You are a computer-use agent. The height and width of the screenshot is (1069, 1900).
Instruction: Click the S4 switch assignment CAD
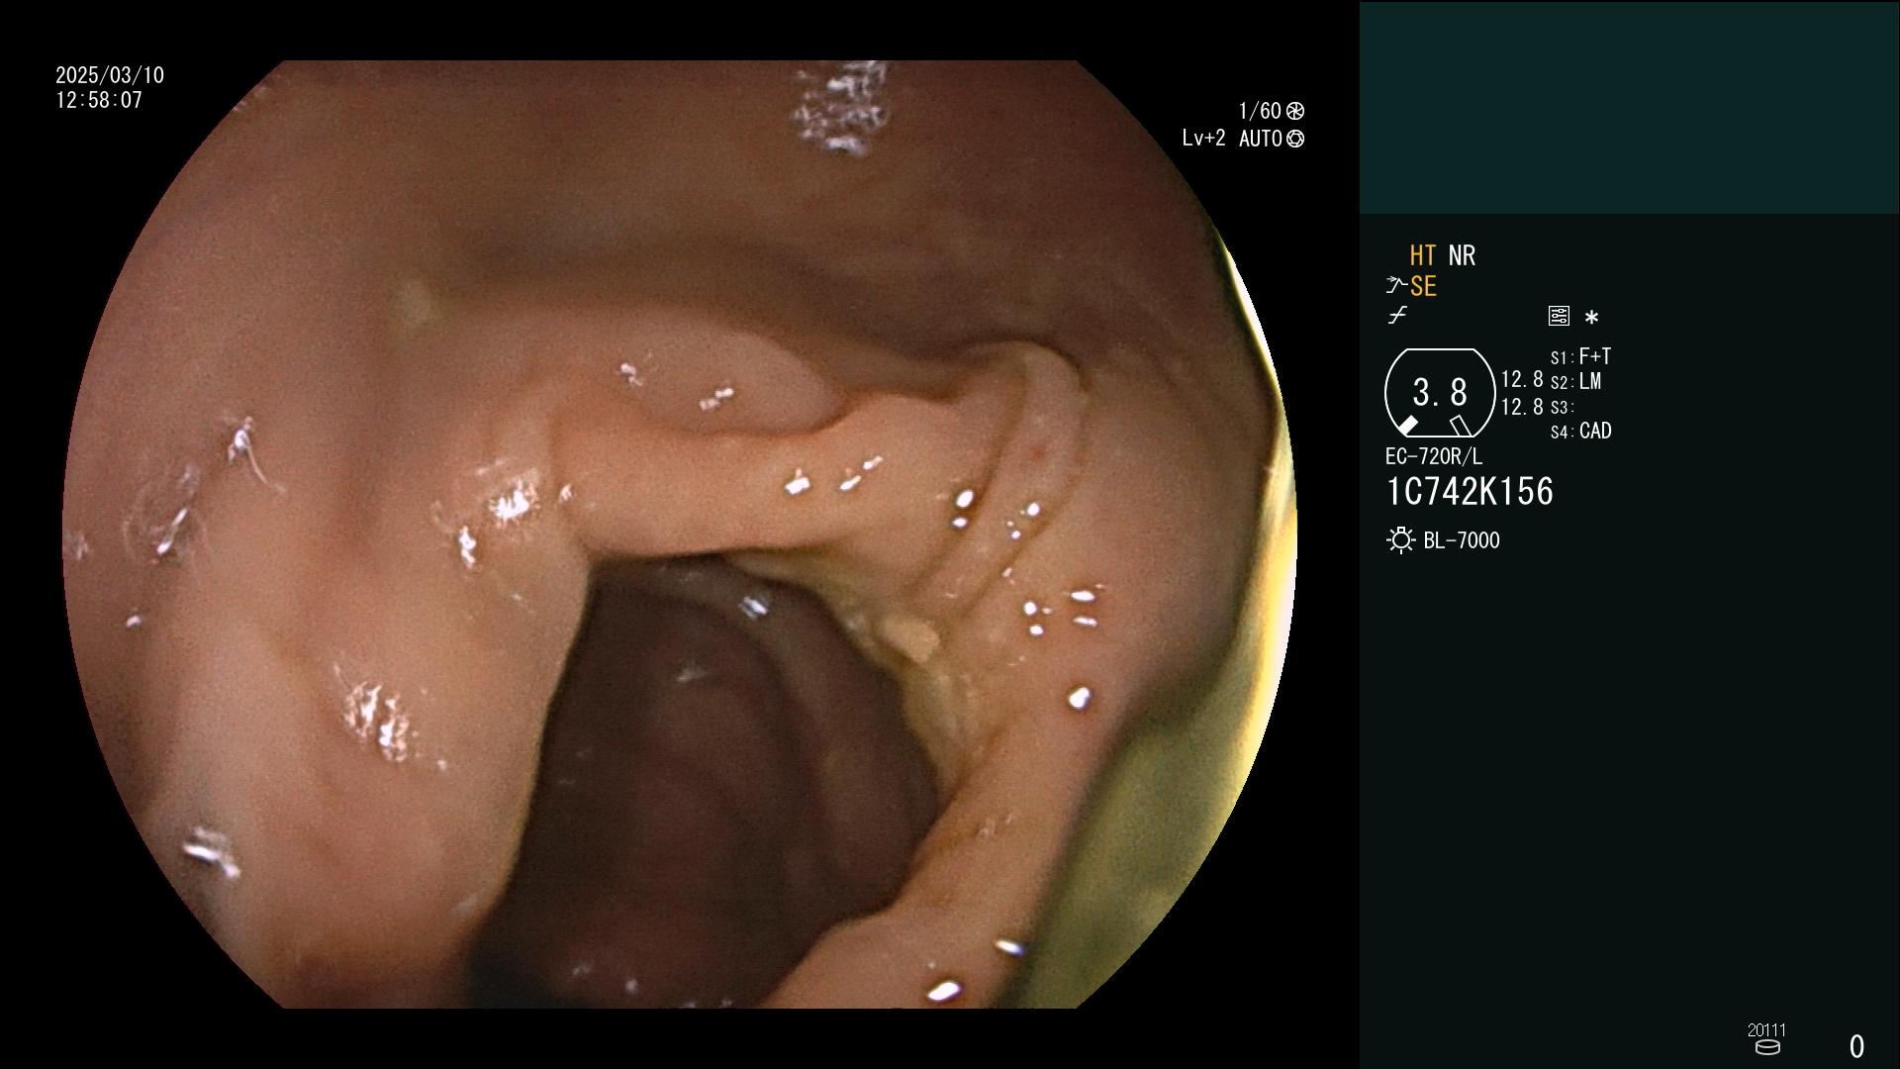click(1595, 431)
